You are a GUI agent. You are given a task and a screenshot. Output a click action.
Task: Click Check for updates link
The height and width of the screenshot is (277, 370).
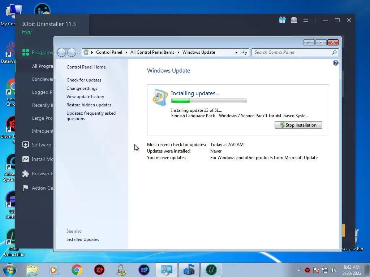[x=84, y=80]
